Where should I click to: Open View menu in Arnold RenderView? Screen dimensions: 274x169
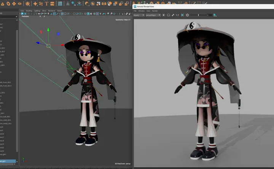[x=148, y=11]
